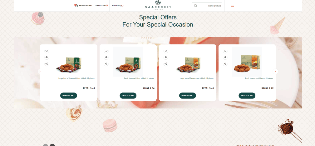Quick view the large meat kibbeh box
Image resolution: width=315 pixels, height=146 pixels.
166,57
